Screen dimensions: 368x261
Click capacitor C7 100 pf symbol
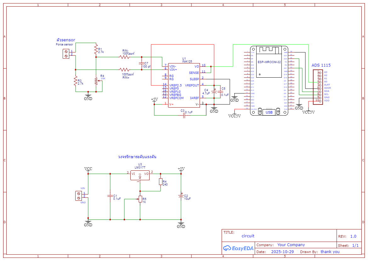click(x=142, y=63)
